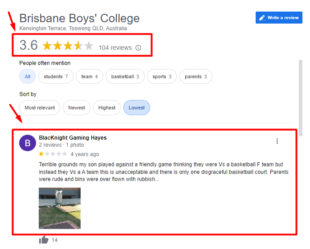The image size is (310, 249).
Task: Filter reviews mentioning parents
Action: tap(196, 76)
